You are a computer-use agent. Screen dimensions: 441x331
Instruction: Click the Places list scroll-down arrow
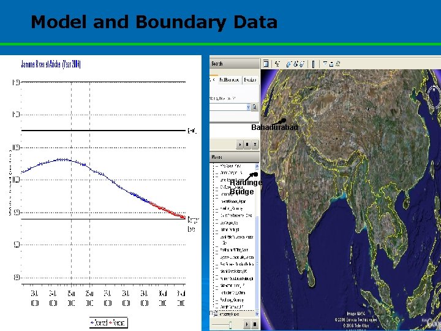pos(257,314)
